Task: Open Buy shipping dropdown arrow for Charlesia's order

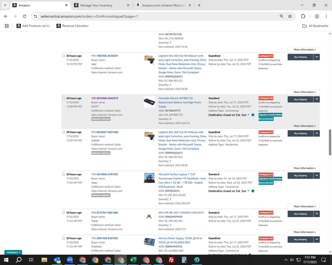Action: pos(317,239)
